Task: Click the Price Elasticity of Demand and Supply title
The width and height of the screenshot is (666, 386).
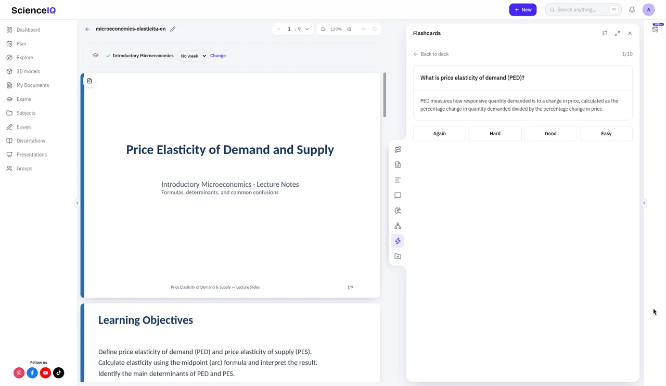Action: (230, 150)
